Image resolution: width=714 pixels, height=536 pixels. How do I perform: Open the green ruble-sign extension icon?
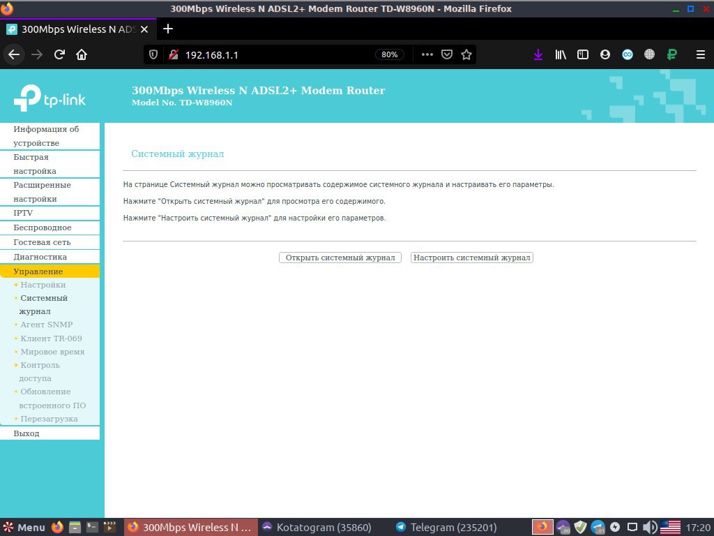[671, 54]
